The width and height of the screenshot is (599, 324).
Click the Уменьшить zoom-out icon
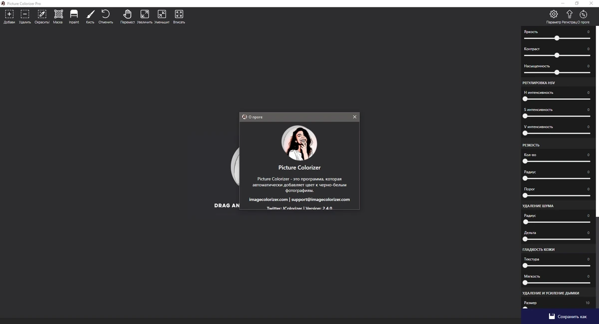coord(162,16)
